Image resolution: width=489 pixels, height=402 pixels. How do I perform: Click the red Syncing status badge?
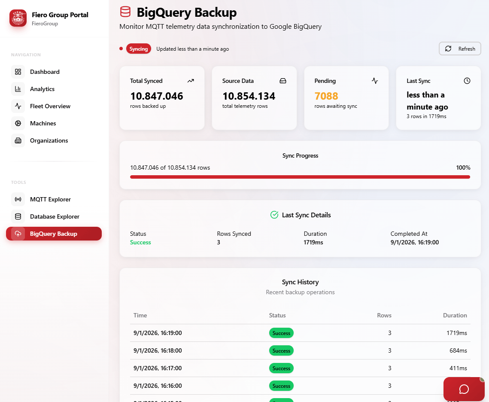click(139, 49)
